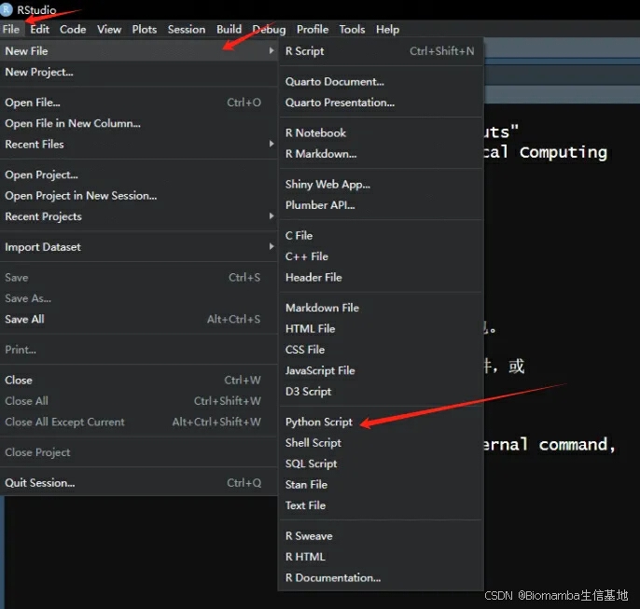The image size is (640, 609).
Task: Create a new R Documentation... file
Action: (x=381, y=577)
